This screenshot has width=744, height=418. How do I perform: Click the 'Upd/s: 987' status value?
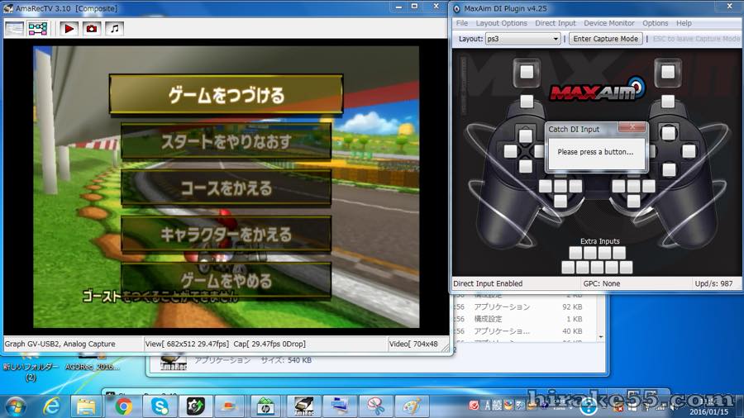713,283
